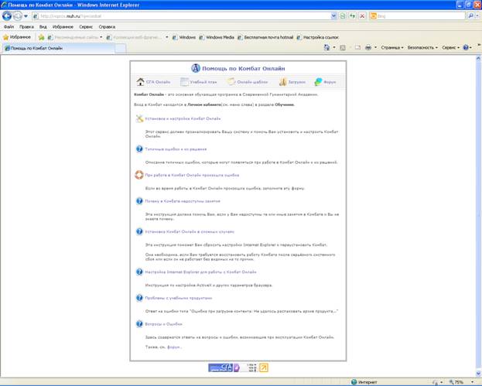Expand the Сервис dropdown in command bar
Screen dimensions: 482x386
[x=450, y=47]
